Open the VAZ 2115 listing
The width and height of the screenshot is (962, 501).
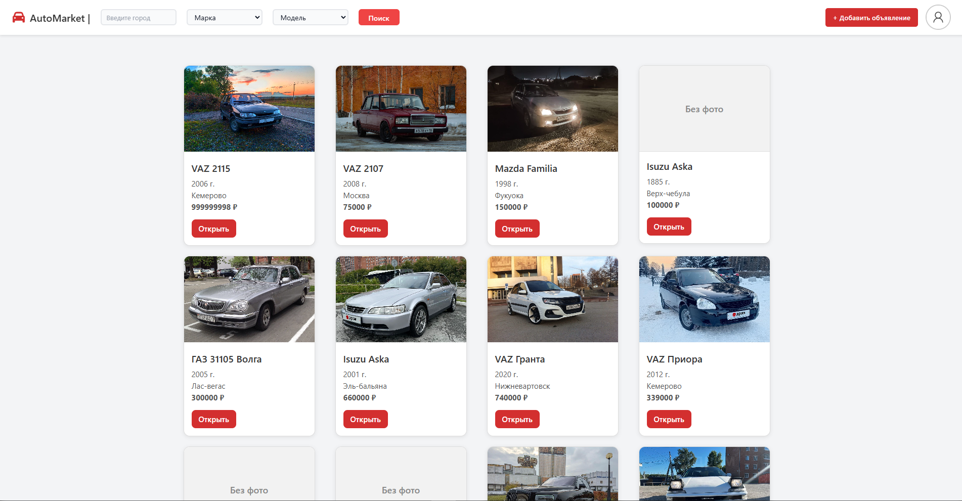click(x=213, y=229)
